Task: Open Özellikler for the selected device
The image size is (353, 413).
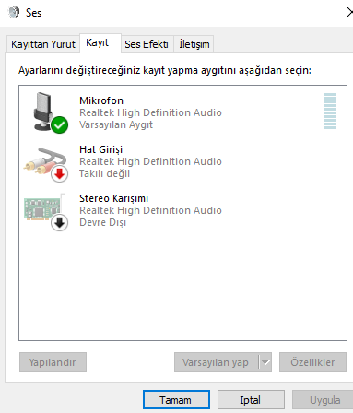Action: [x=312, y=362]
